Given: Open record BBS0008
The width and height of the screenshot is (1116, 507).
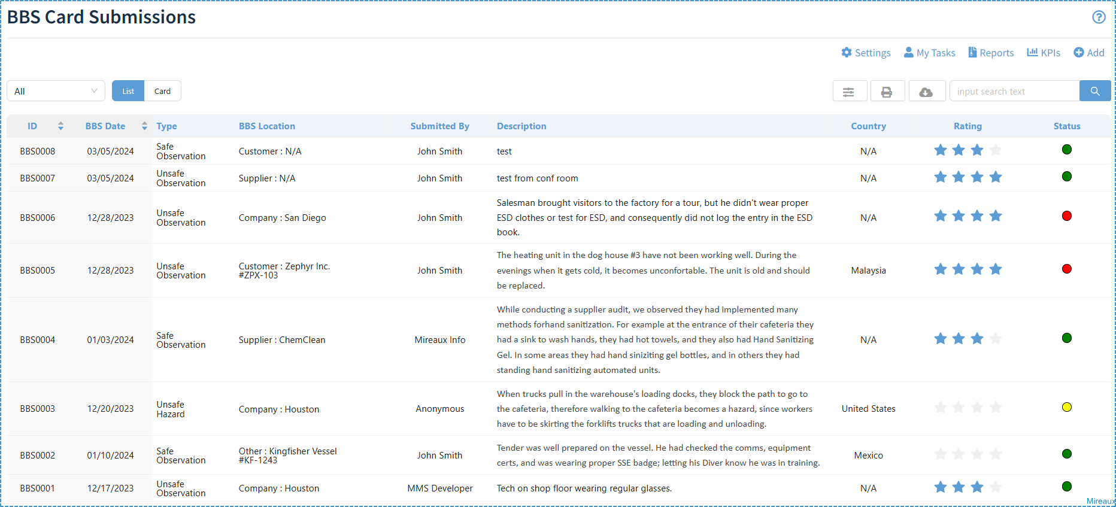Looking at the screenshot, I should pyautogui.click(x=38, y=151).
